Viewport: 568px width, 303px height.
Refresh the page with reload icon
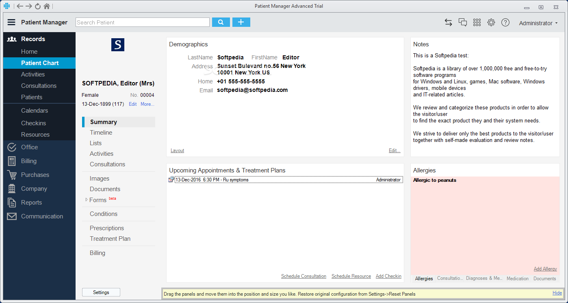(x=38, y=6)
